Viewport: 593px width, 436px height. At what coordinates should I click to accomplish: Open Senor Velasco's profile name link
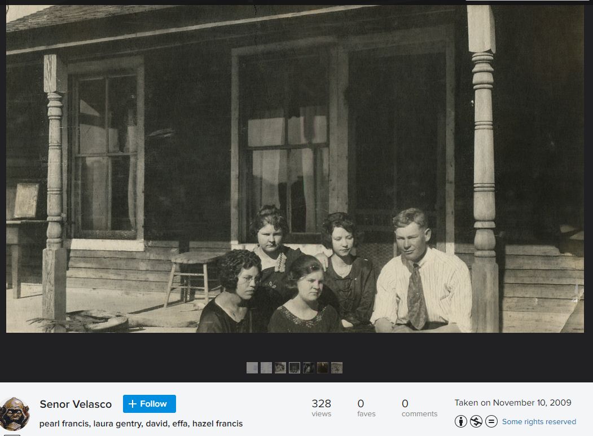pyautogui.click(x=76, y=404)
